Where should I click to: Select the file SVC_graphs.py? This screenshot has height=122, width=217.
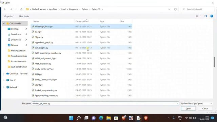point(81,48)
